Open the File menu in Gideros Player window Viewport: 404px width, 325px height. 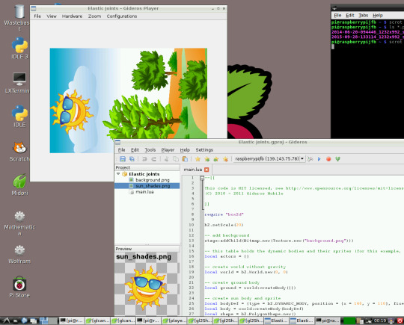[37, 16]
